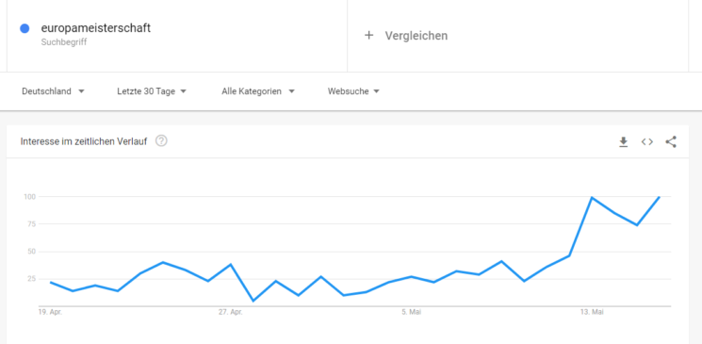Viewport: 702px width, 344px height.
Task: Share the interest-over-time chart
Action: click(671, 142)
